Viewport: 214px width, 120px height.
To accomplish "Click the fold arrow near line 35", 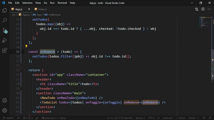I will tap(21, 68).
